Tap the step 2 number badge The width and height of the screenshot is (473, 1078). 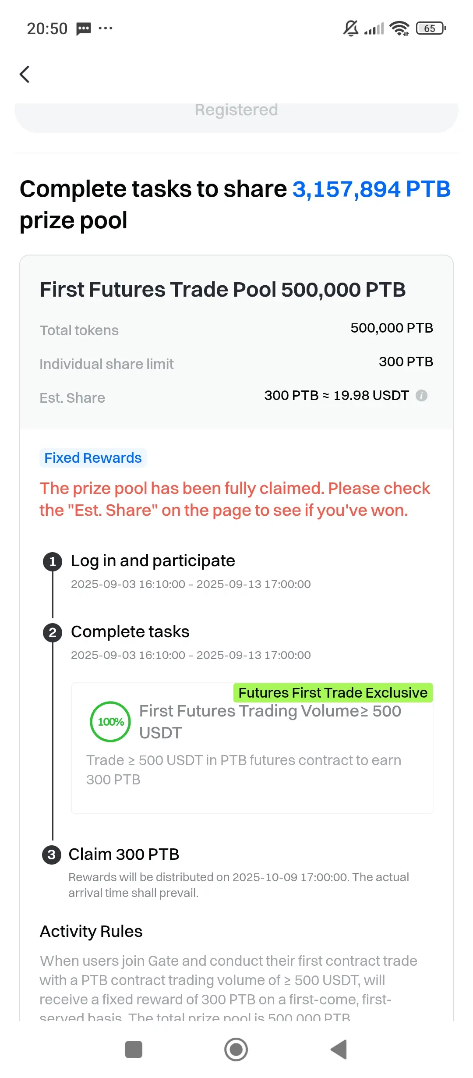click(53, 632)
